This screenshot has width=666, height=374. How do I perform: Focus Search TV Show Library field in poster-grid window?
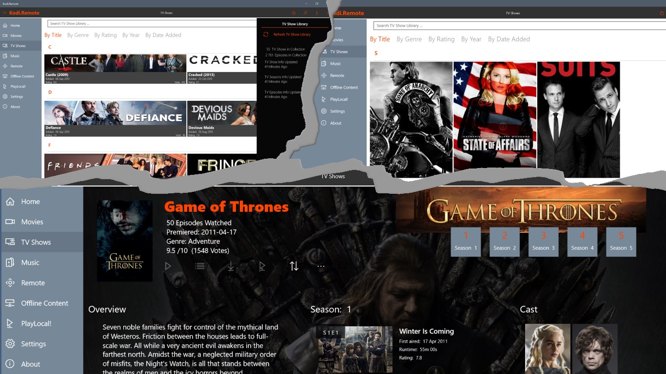click(x=520, y=25)
